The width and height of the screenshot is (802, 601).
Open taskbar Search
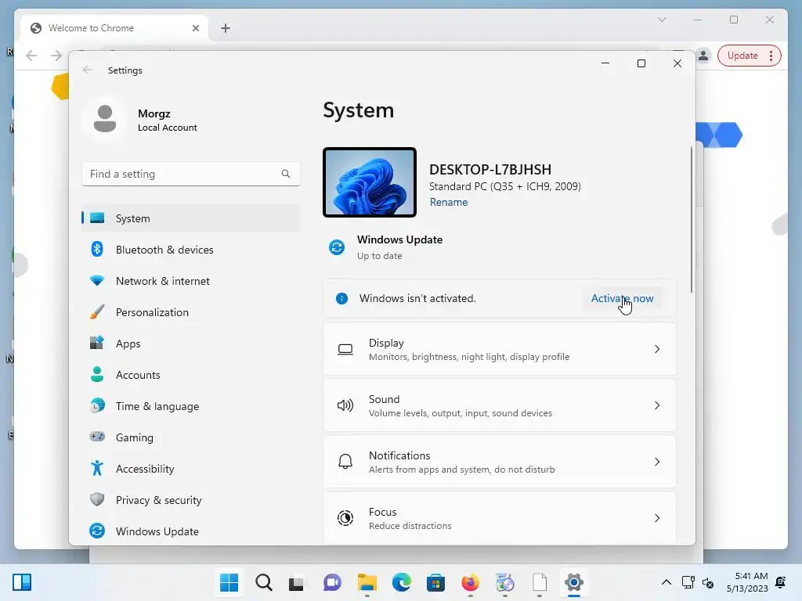pyautogui.click(x=264, y=582)
